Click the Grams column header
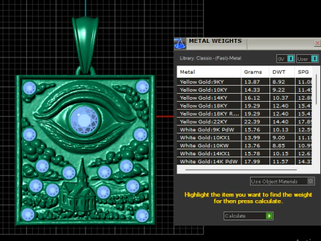The width and height of the screenshot is (321, 241). [255, 72]
